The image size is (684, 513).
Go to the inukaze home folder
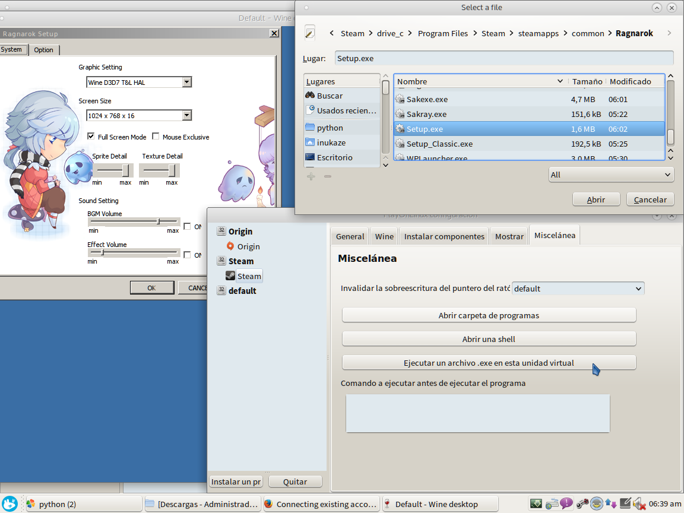(x=341, y=142)
